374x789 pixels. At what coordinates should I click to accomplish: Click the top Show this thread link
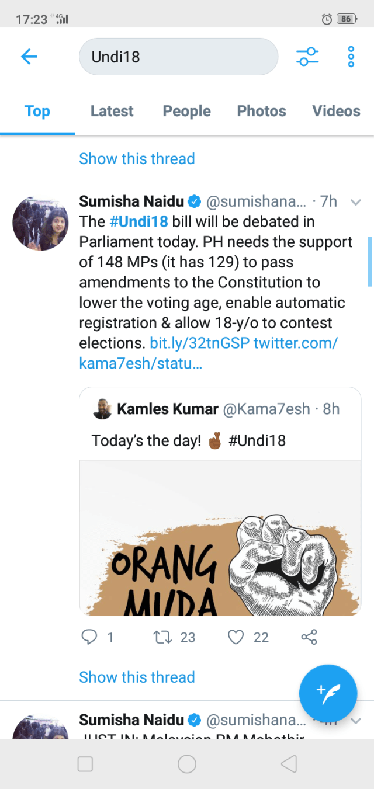137,159
